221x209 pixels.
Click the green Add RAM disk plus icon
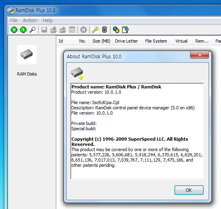(x=14, y=30)
